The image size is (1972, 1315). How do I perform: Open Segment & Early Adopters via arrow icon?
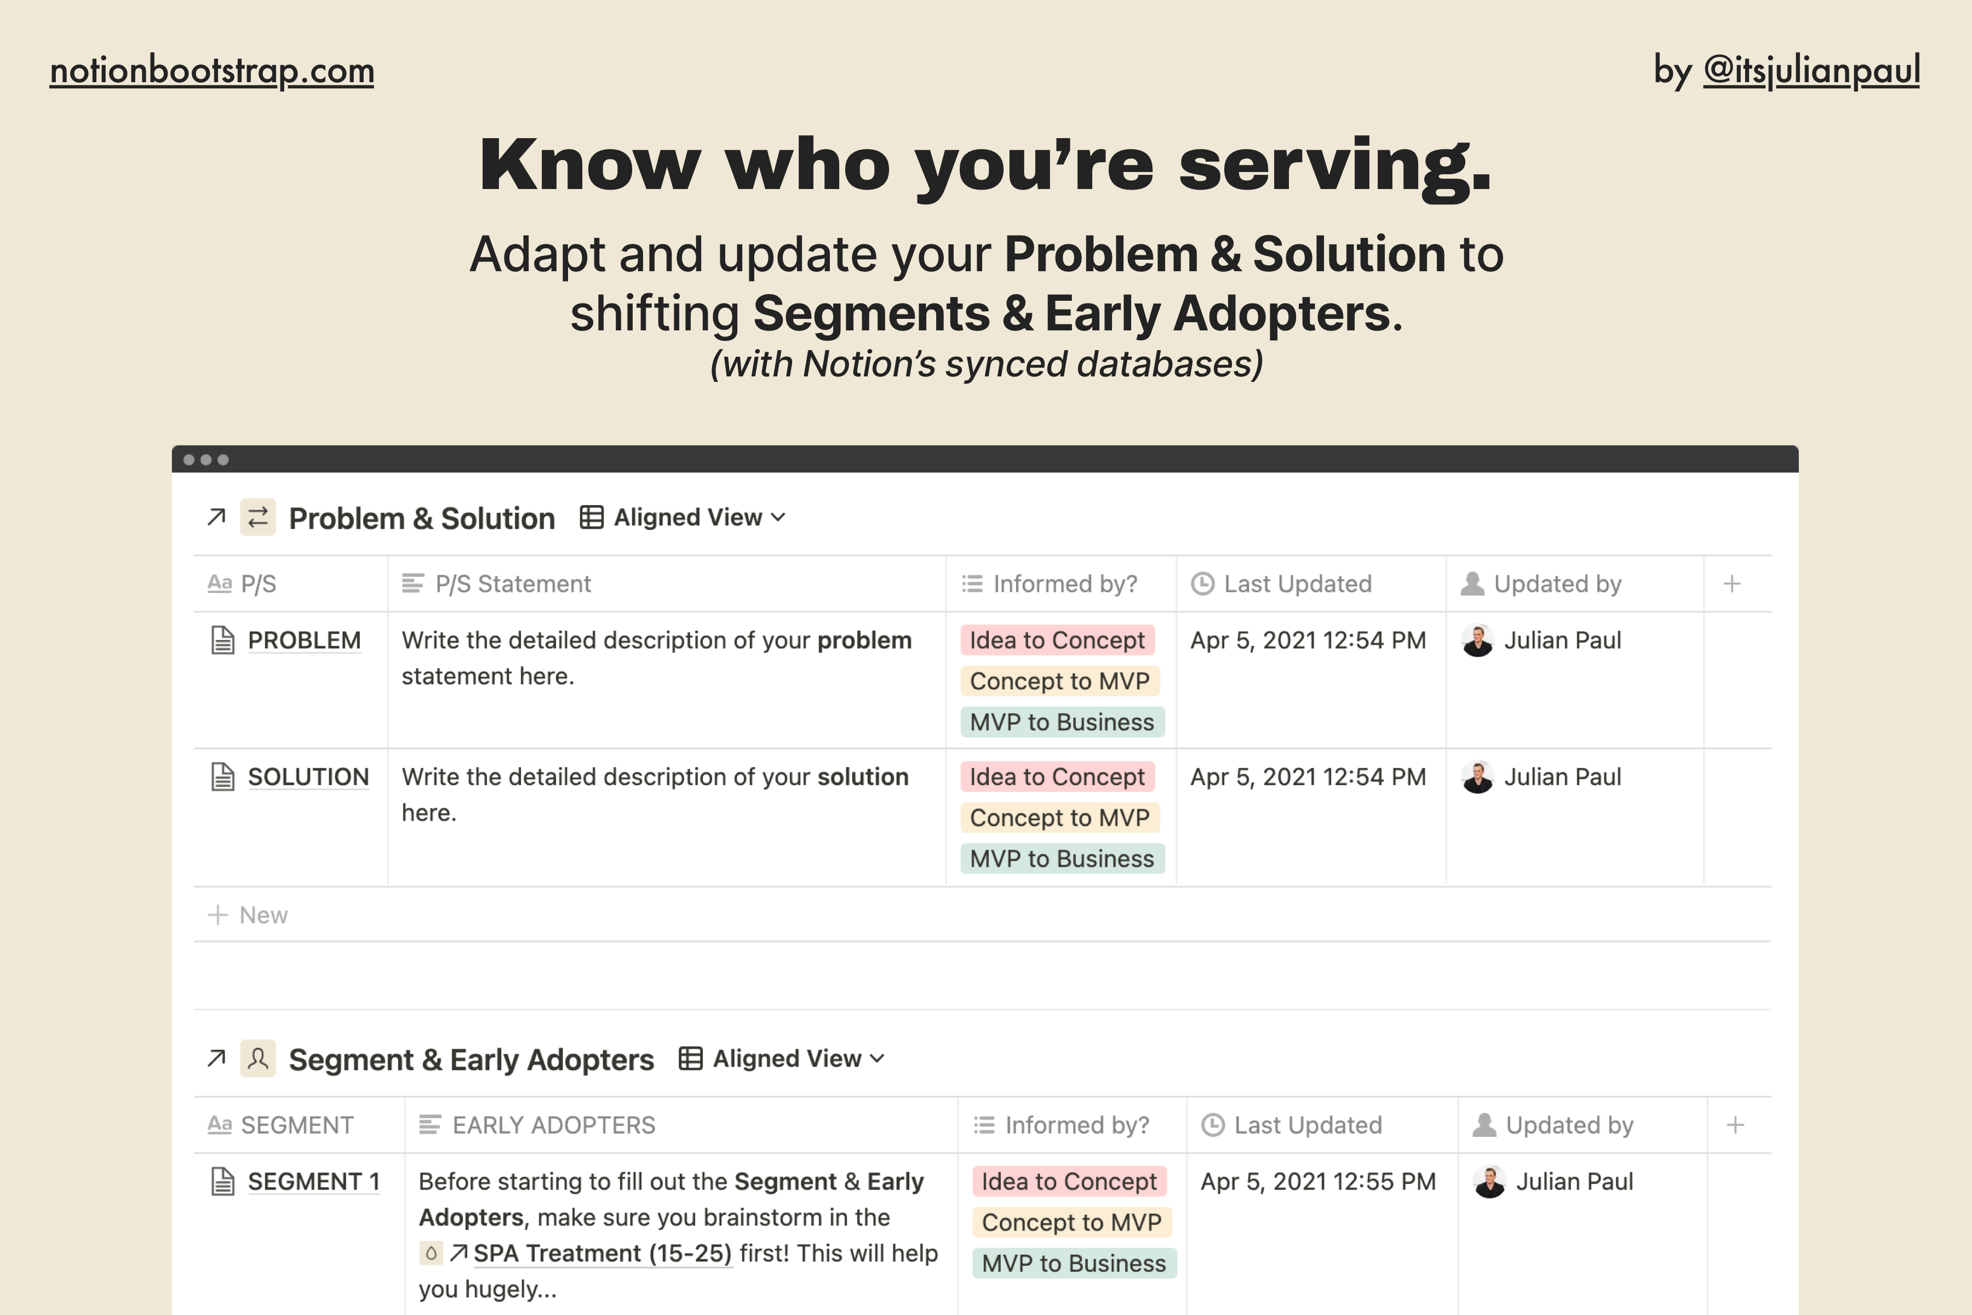point(216,1059)
